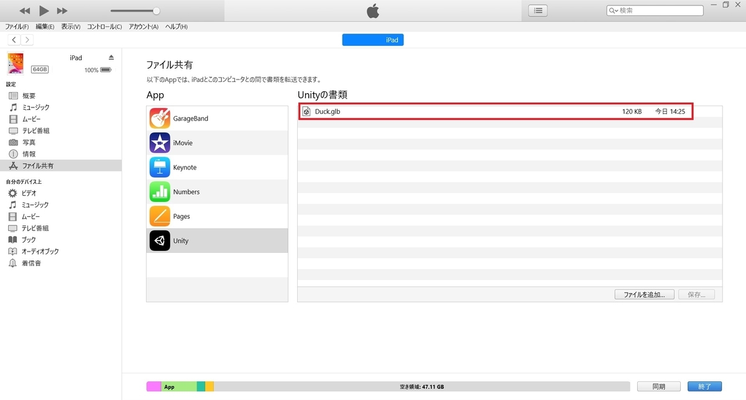This screenshot has height=400, width=746.
Task: Click the Duck.glb file icon
Action: pos(306,112)
